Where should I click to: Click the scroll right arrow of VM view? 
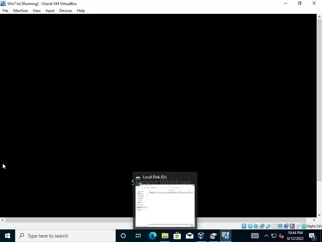click(314, 220)
